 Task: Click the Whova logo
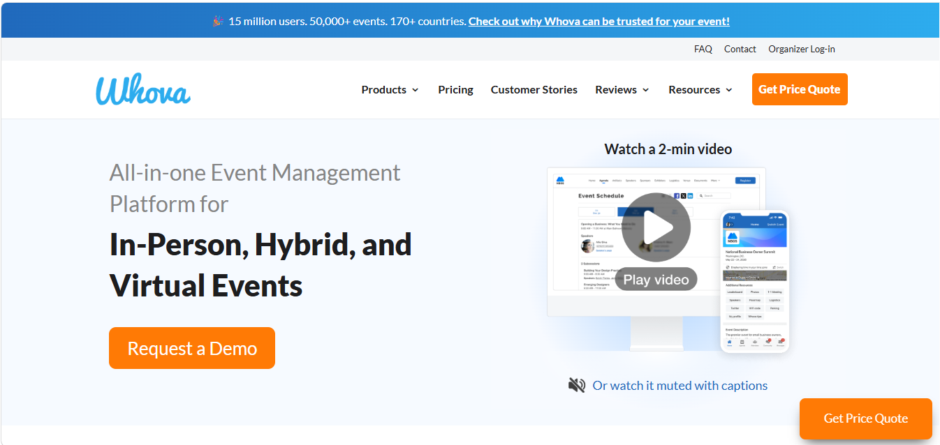(x=142, y=89)
